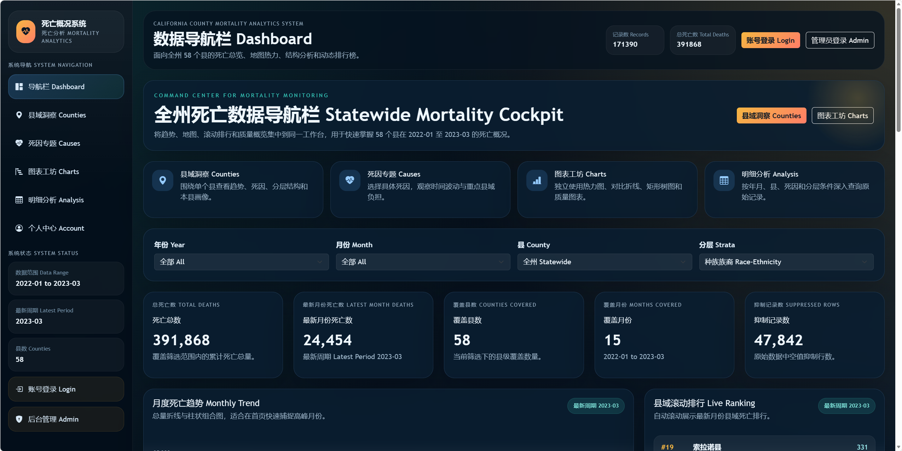Click the chart icon beside 图表工坊 Charts in sidebar
The height and width of the screenshot is (451, 902).
pos(19,172)
